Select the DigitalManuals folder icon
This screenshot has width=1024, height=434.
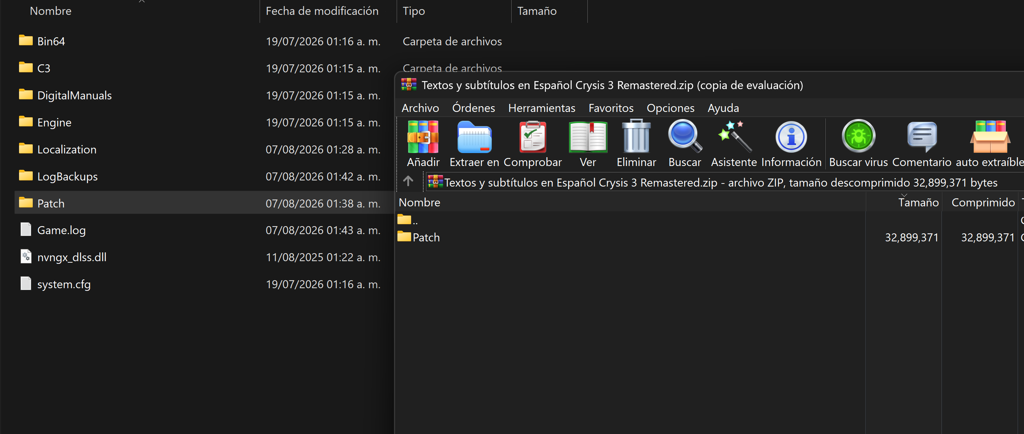click(x=26, y=94)
